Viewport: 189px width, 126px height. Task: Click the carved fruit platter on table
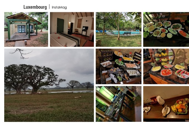pyautogui.click(x=180, y=106)
